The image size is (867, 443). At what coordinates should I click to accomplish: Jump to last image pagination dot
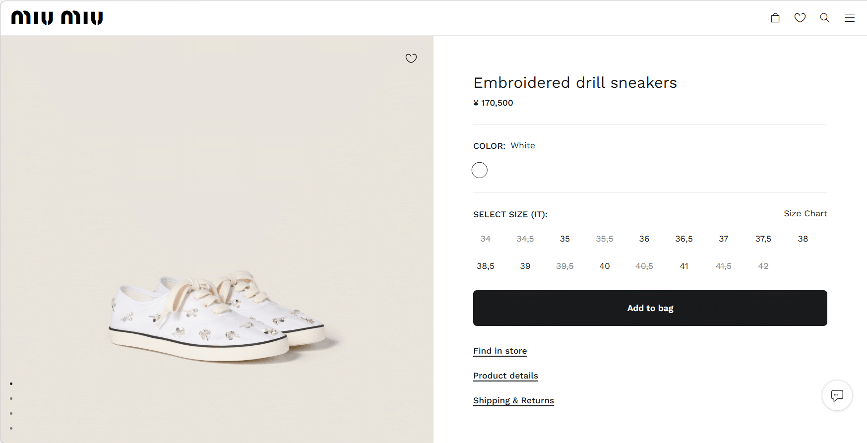point(11,428)
